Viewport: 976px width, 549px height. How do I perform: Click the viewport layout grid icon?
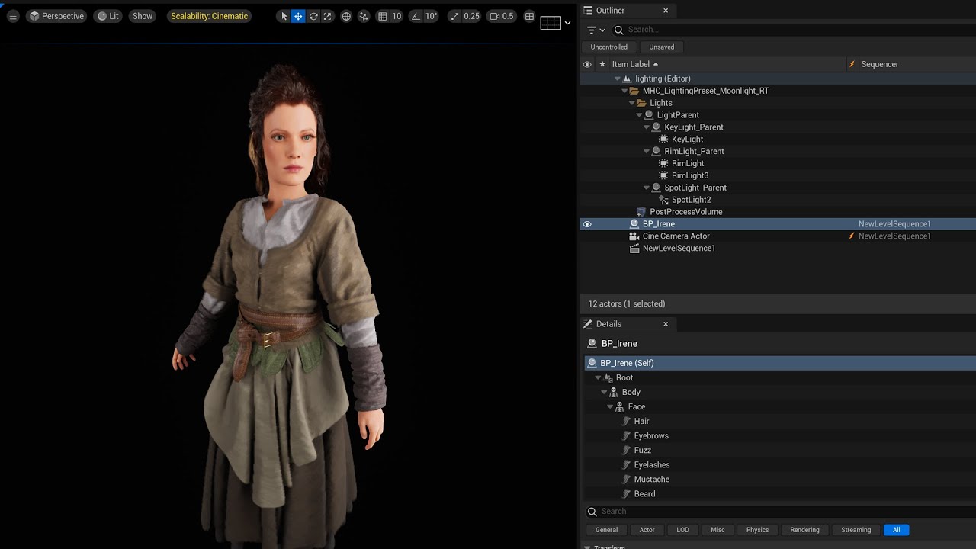[x=529, y=16]
